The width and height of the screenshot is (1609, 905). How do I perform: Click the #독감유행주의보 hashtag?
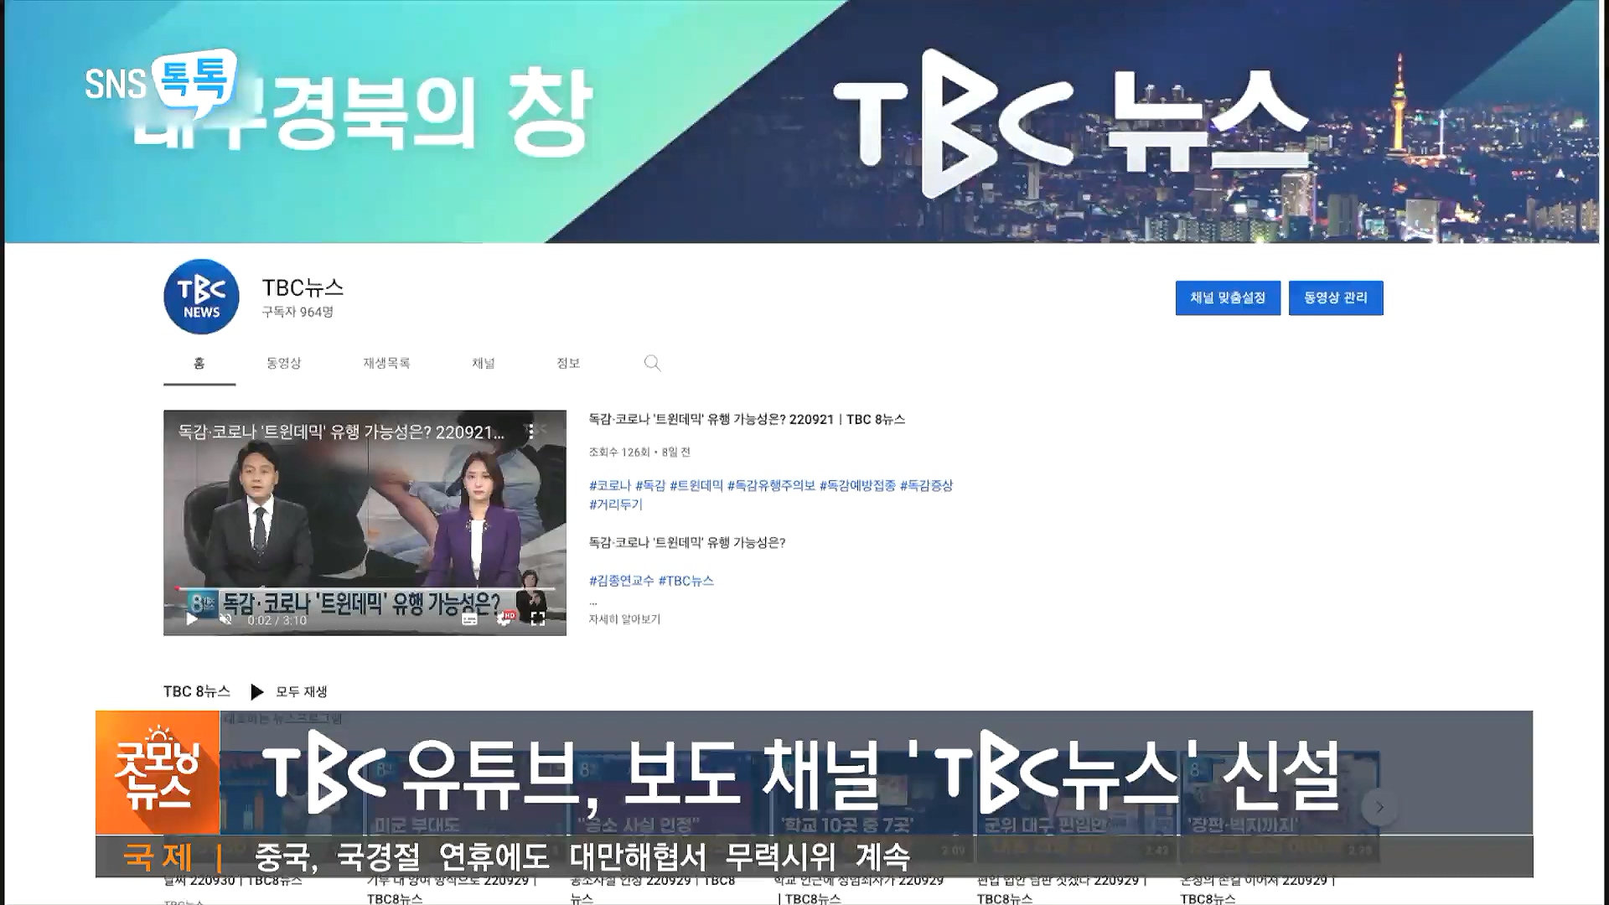point(771,485)
